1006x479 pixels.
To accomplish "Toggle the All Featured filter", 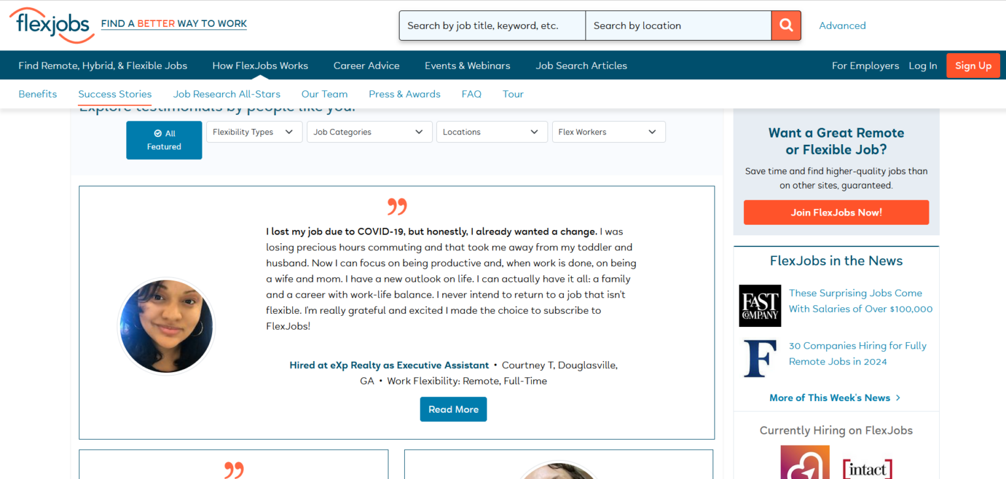I will 164,140.
